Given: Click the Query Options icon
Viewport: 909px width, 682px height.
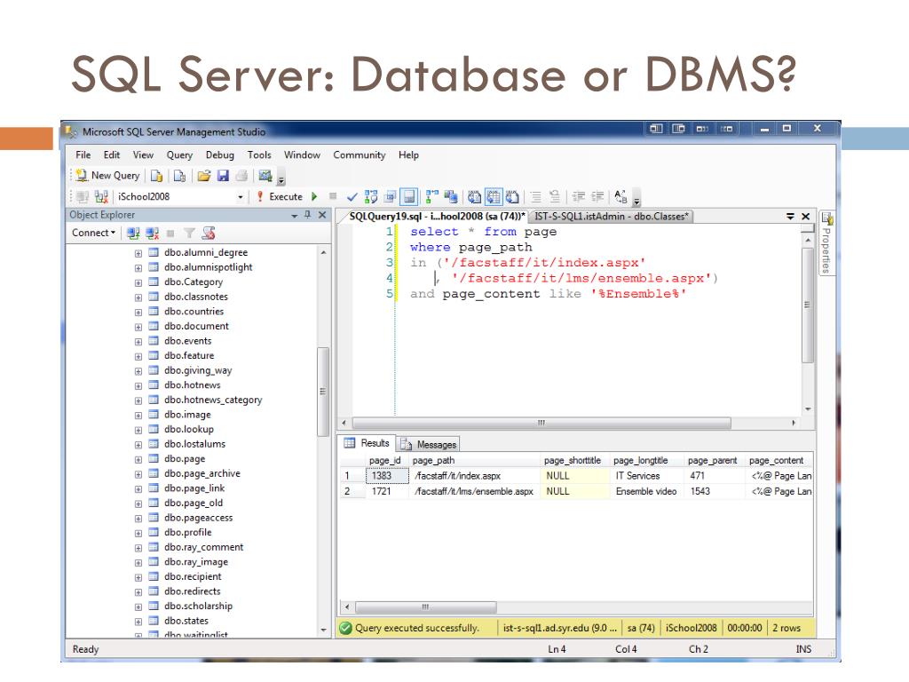Looking at the screenshot, I should point(391,197).
